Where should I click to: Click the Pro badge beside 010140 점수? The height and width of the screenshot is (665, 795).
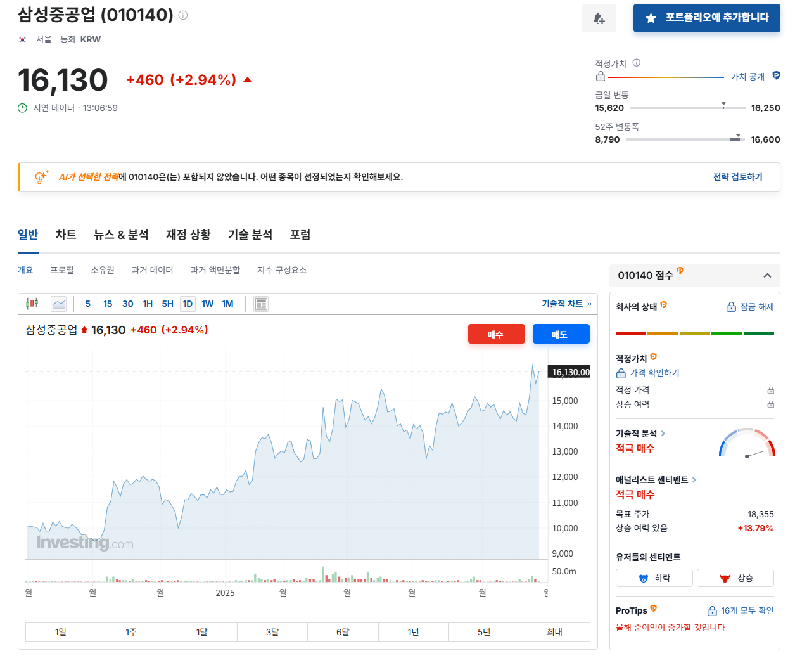point(680,271)
